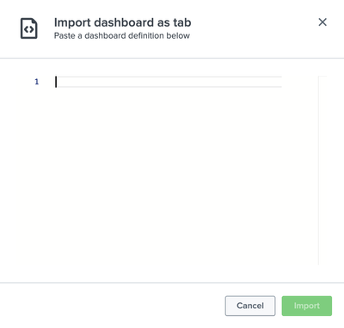Viewport: 344px width, 328px height.
Task: Click the angle-brackets symbol inside file icon
Action: coord(28,29)
